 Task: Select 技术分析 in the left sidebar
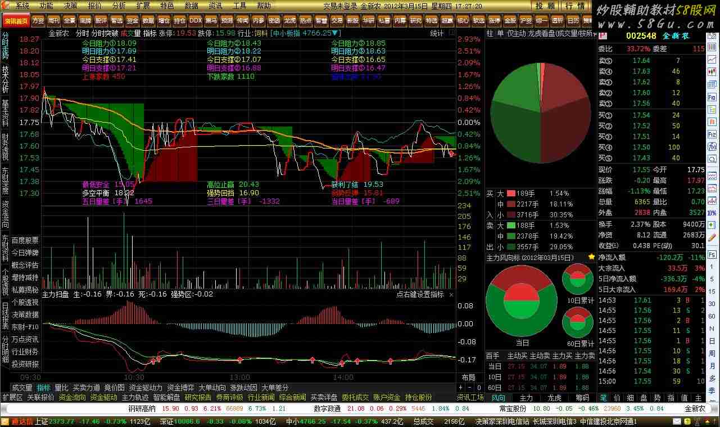point(5,80)
